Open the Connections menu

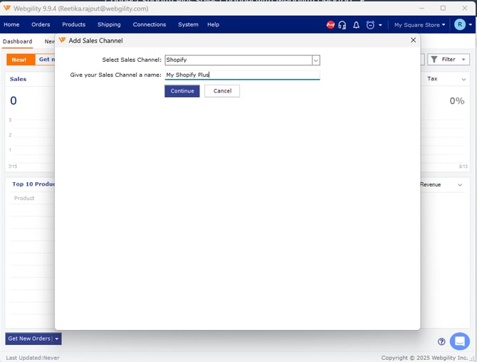pos(150,25)
